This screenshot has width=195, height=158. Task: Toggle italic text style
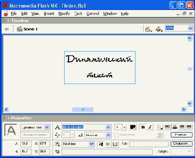[150, 127]
